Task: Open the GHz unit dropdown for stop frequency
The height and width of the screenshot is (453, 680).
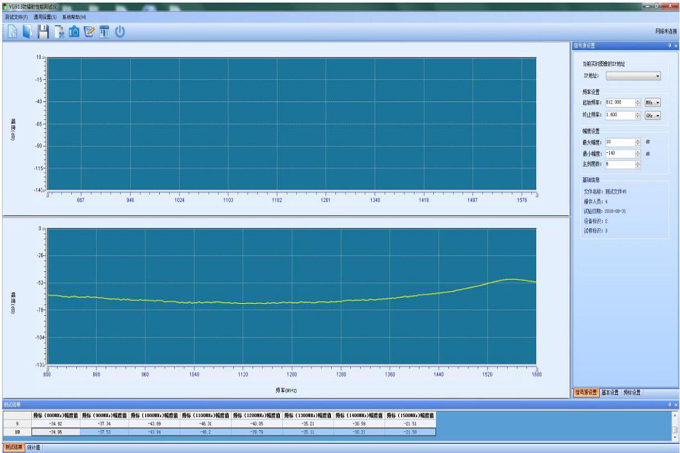Action: click(653, 116)
